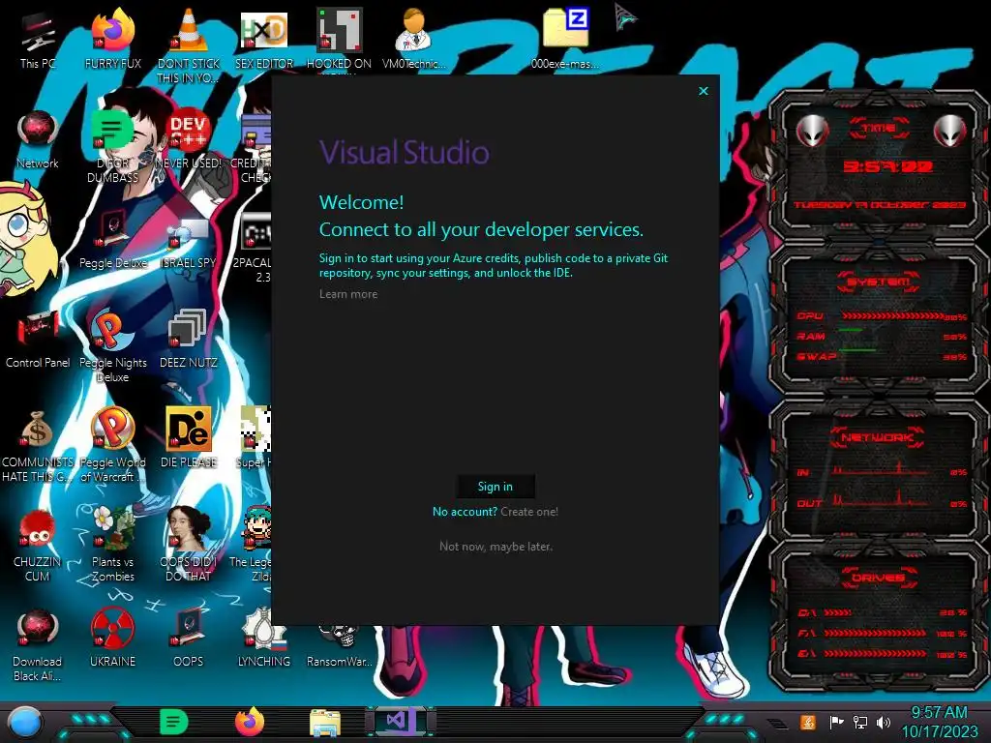Open the RansomWar skull icon

click(339, 645)
